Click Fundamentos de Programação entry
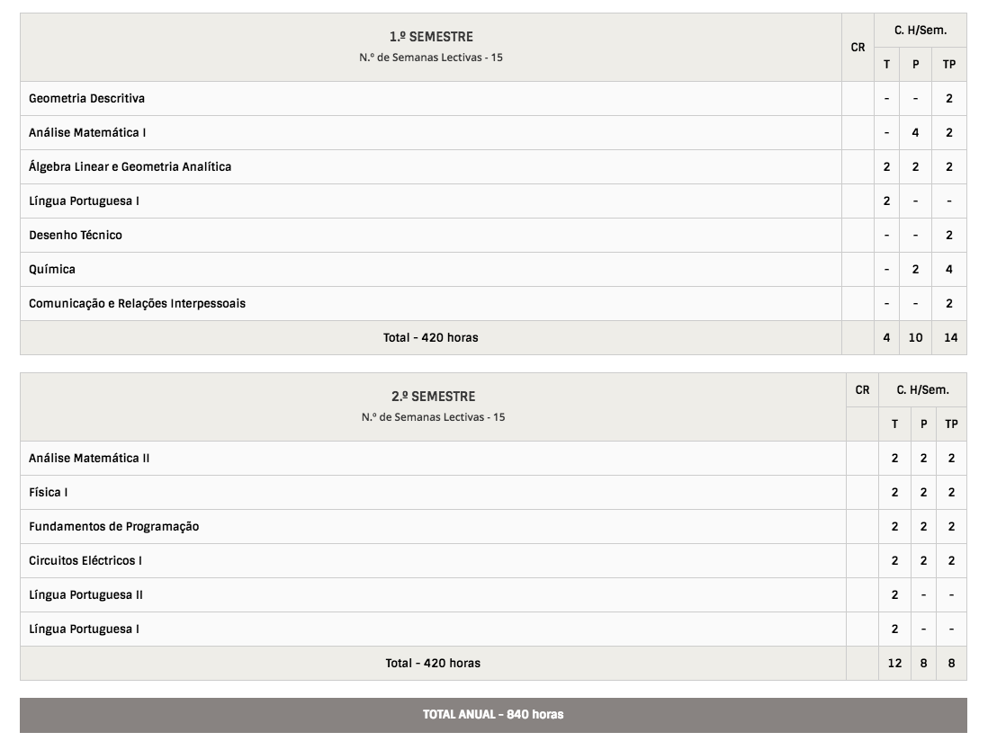This screenshot has height=741, width=988. (113, 526)
